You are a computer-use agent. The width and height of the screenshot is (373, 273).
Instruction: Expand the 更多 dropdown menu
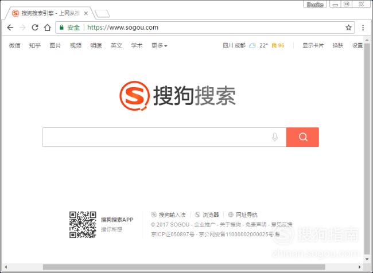click(160, 45)
